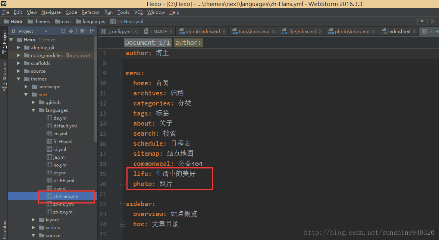The image size is (439, 240).
Task: Fold the sidebar block in the gutter
Action: coord(123,204)
